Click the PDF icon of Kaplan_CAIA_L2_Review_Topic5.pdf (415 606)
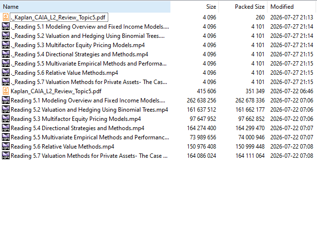317x235 pixels. pyautogui.click(x=6, y=91)
